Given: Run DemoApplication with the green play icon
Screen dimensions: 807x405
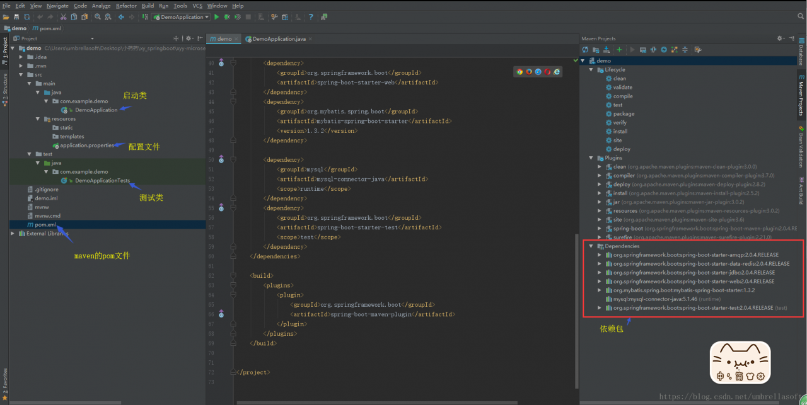Looking at the screenshot, I should (x=217, y=17).
